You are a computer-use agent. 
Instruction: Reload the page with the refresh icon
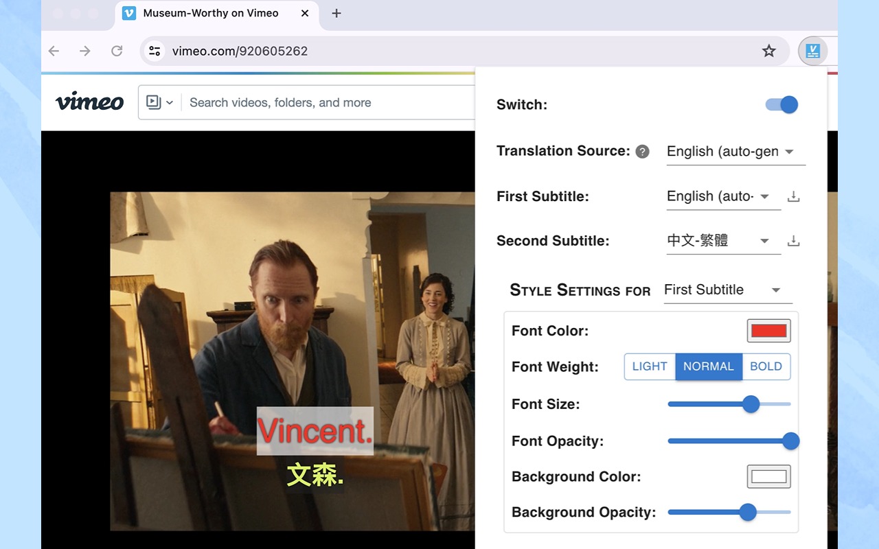point(117,50)
